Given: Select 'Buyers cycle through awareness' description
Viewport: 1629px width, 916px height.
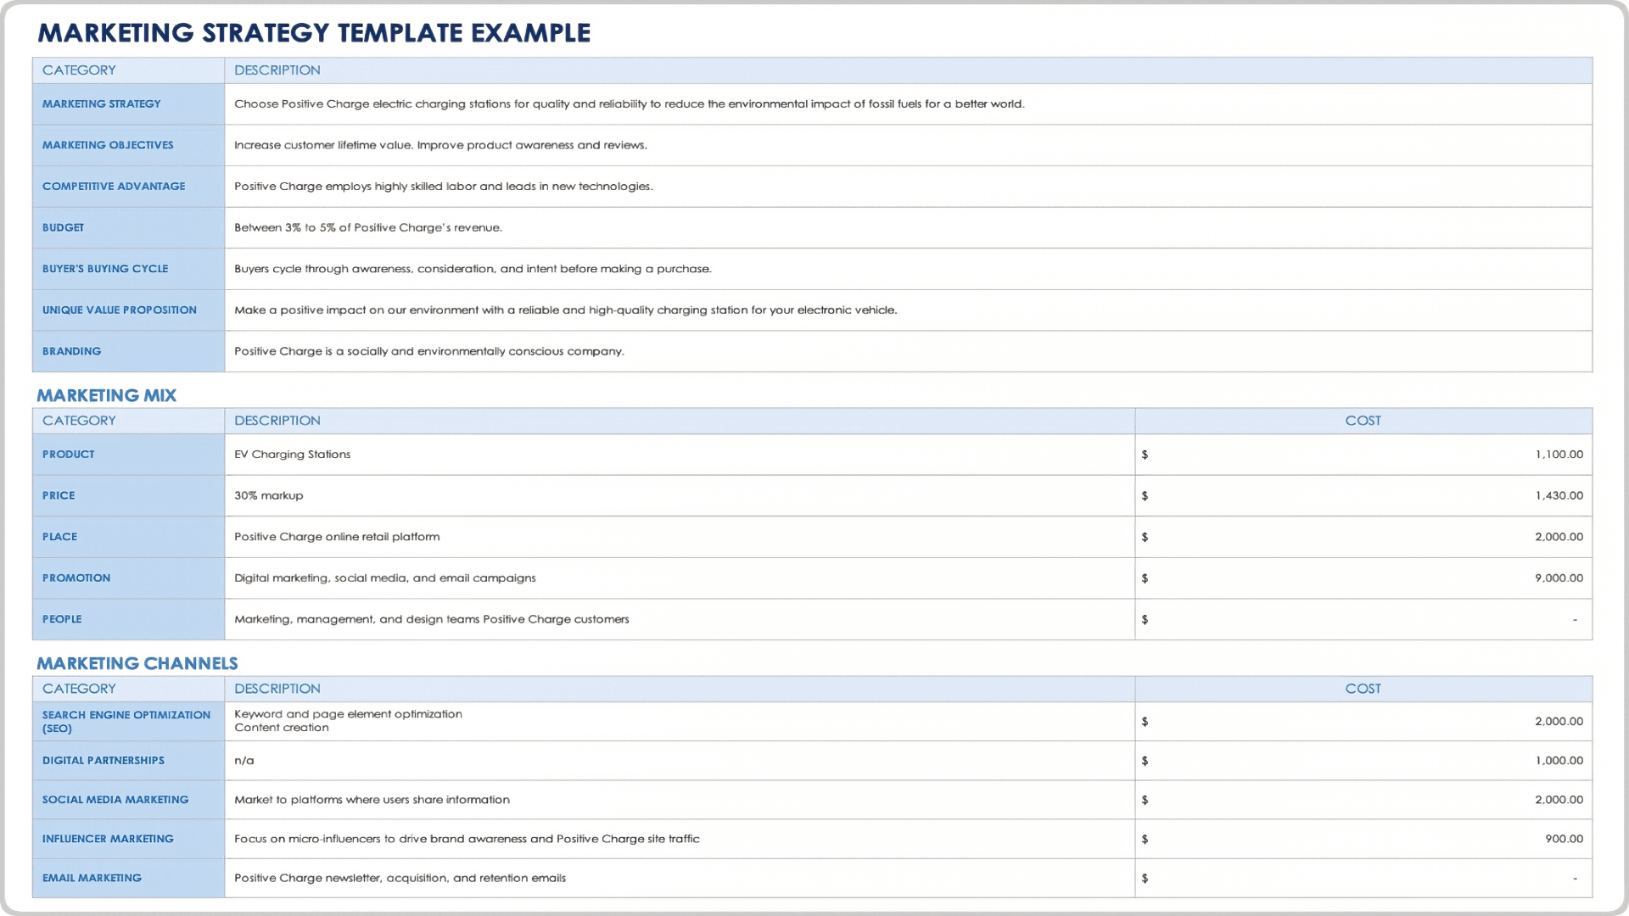Looking at the screenshot, I should click(x=909, y=269).
